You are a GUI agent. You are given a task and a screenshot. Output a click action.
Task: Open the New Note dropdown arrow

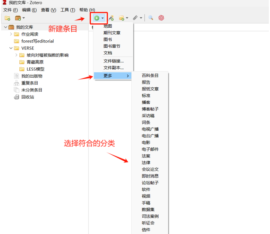coord(127,18)
